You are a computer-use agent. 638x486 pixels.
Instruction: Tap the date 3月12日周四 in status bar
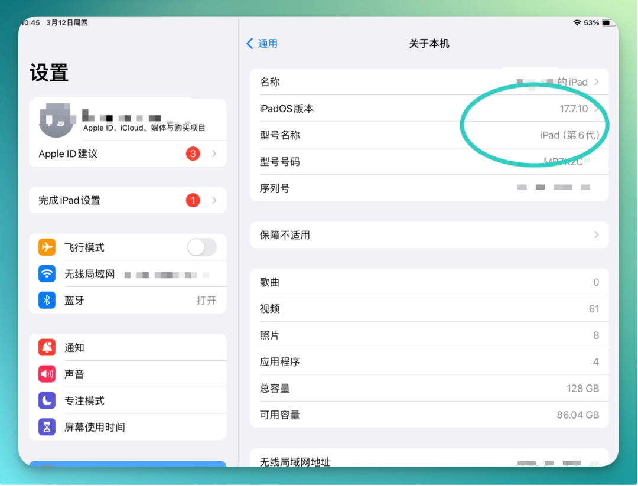67,23
